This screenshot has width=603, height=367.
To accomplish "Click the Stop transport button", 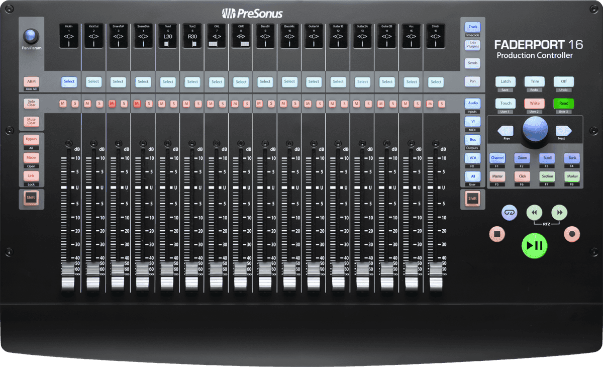I will [x=496, y=234].
